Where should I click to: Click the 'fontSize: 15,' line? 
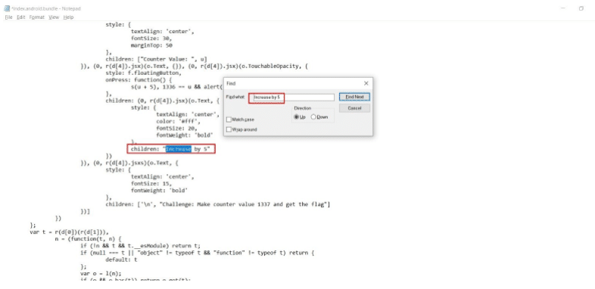click(x=151, y=184)
